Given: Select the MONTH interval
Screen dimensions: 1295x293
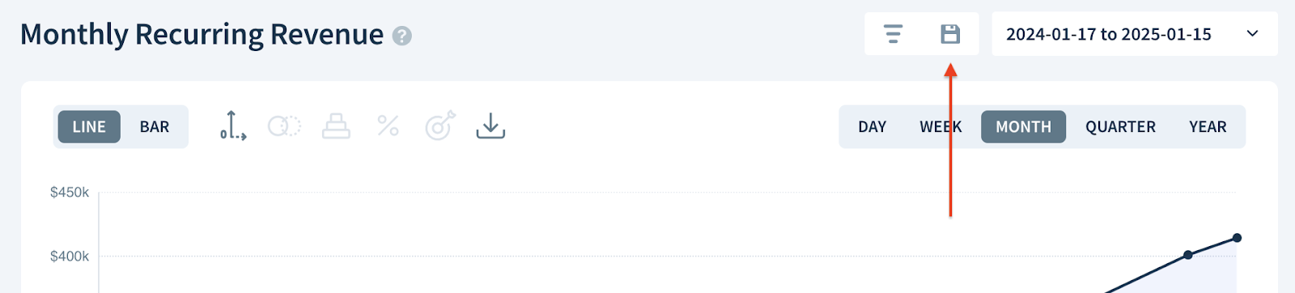Looking at the screenshot, I should 1023,127.
